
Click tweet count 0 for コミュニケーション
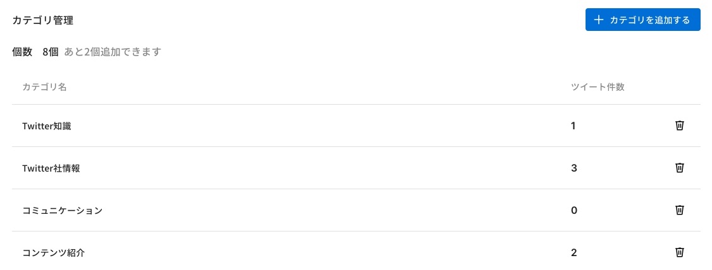(574, 210)
